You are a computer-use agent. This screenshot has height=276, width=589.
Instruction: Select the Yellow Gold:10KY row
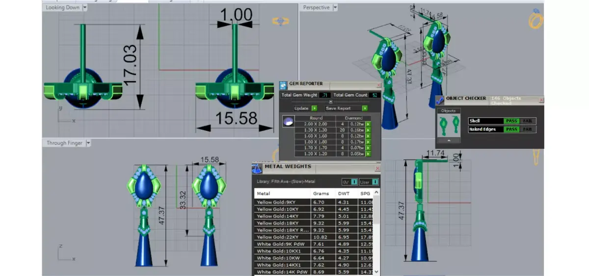(x=314, y=208)
